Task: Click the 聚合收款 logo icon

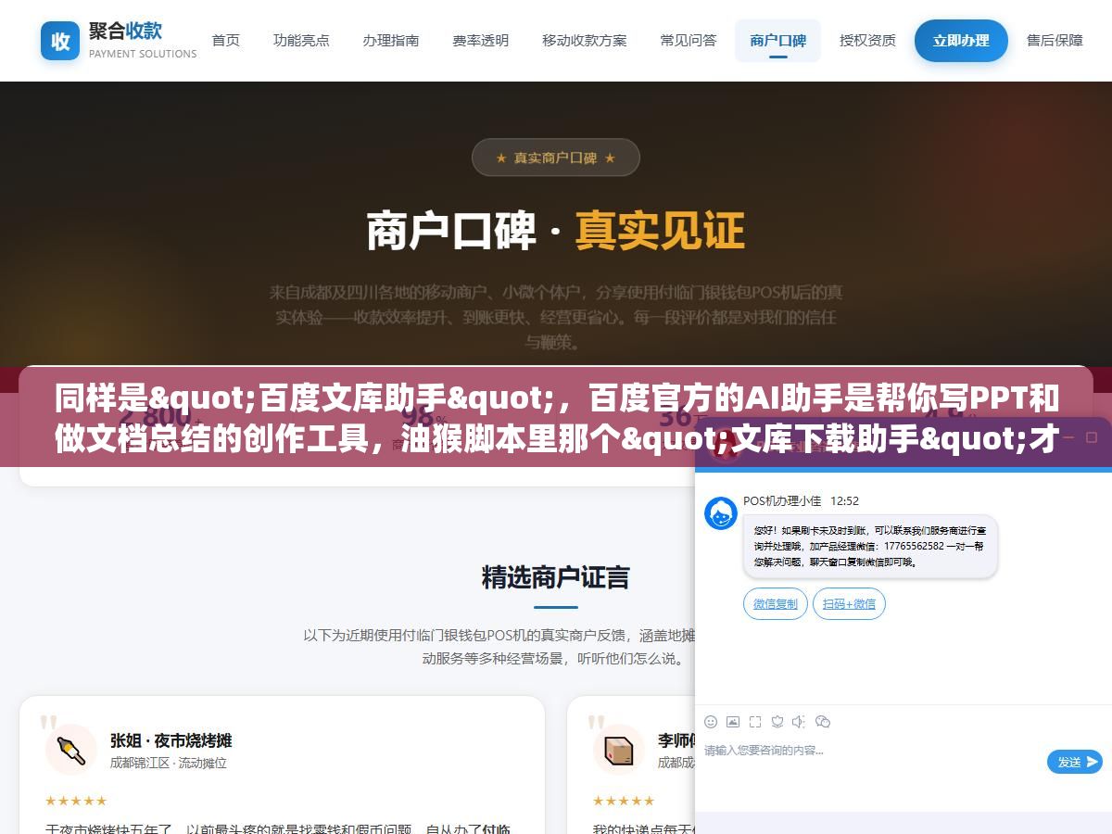Action: 60,41
